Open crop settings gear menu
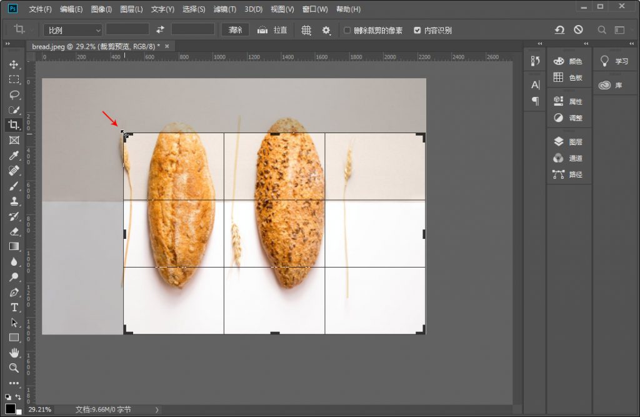 (x=326, y=30)
